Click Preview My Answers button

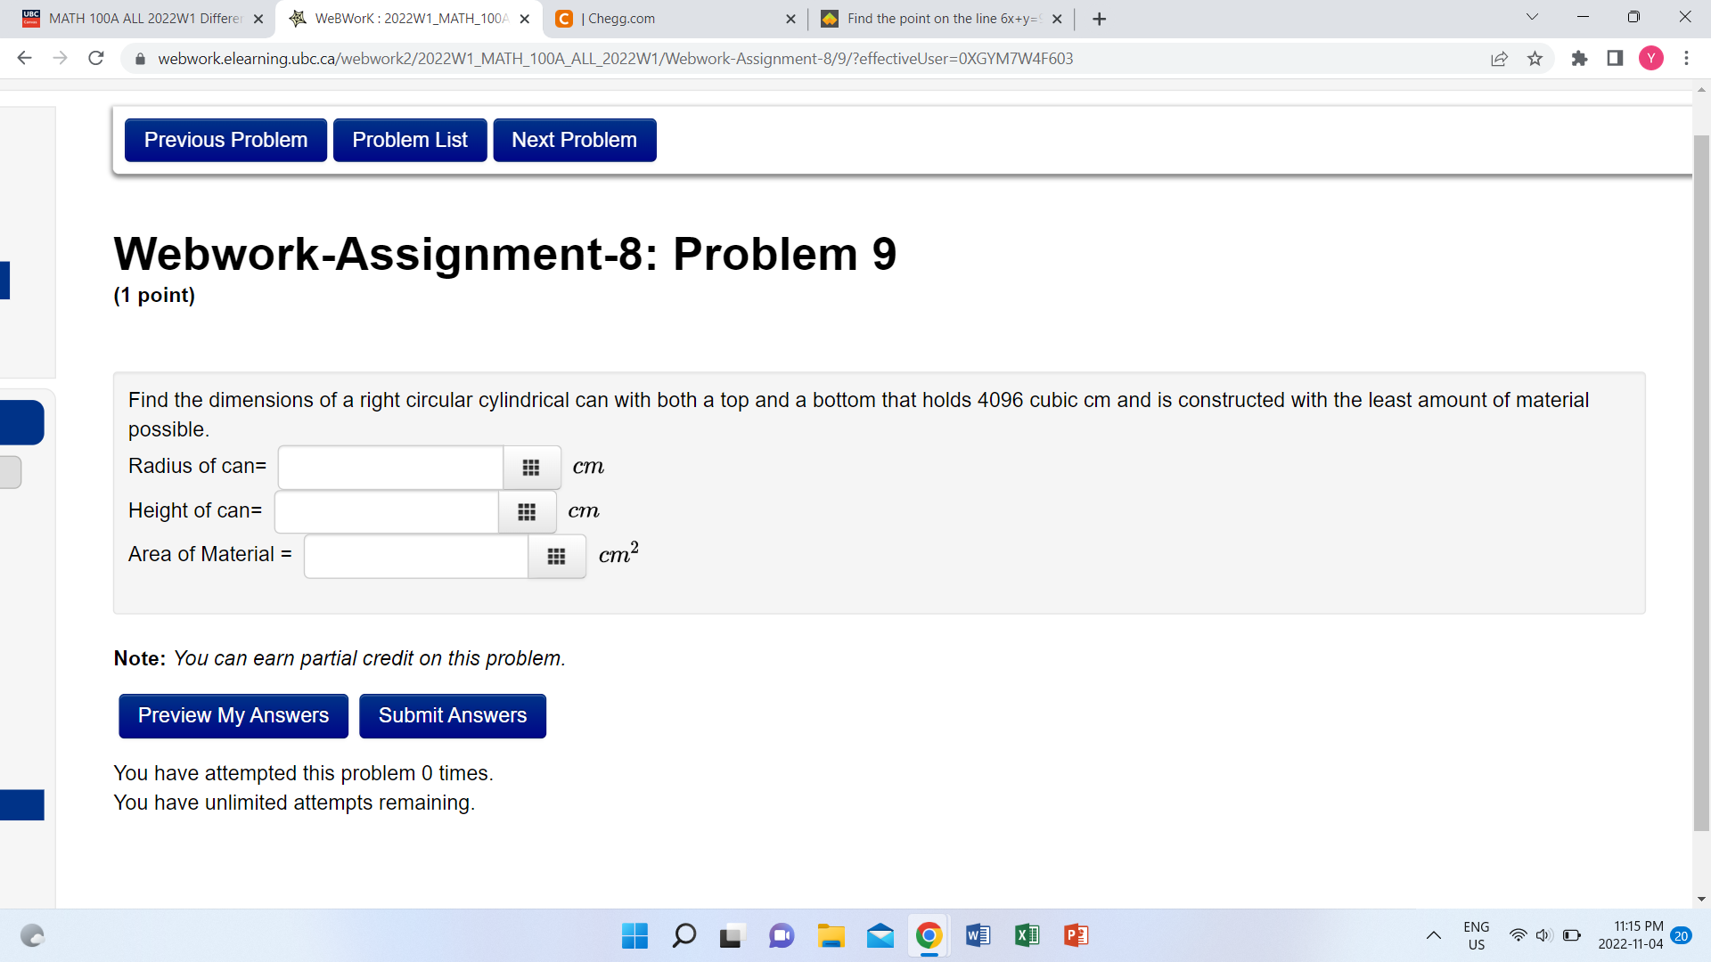click(x=233, y=716)
